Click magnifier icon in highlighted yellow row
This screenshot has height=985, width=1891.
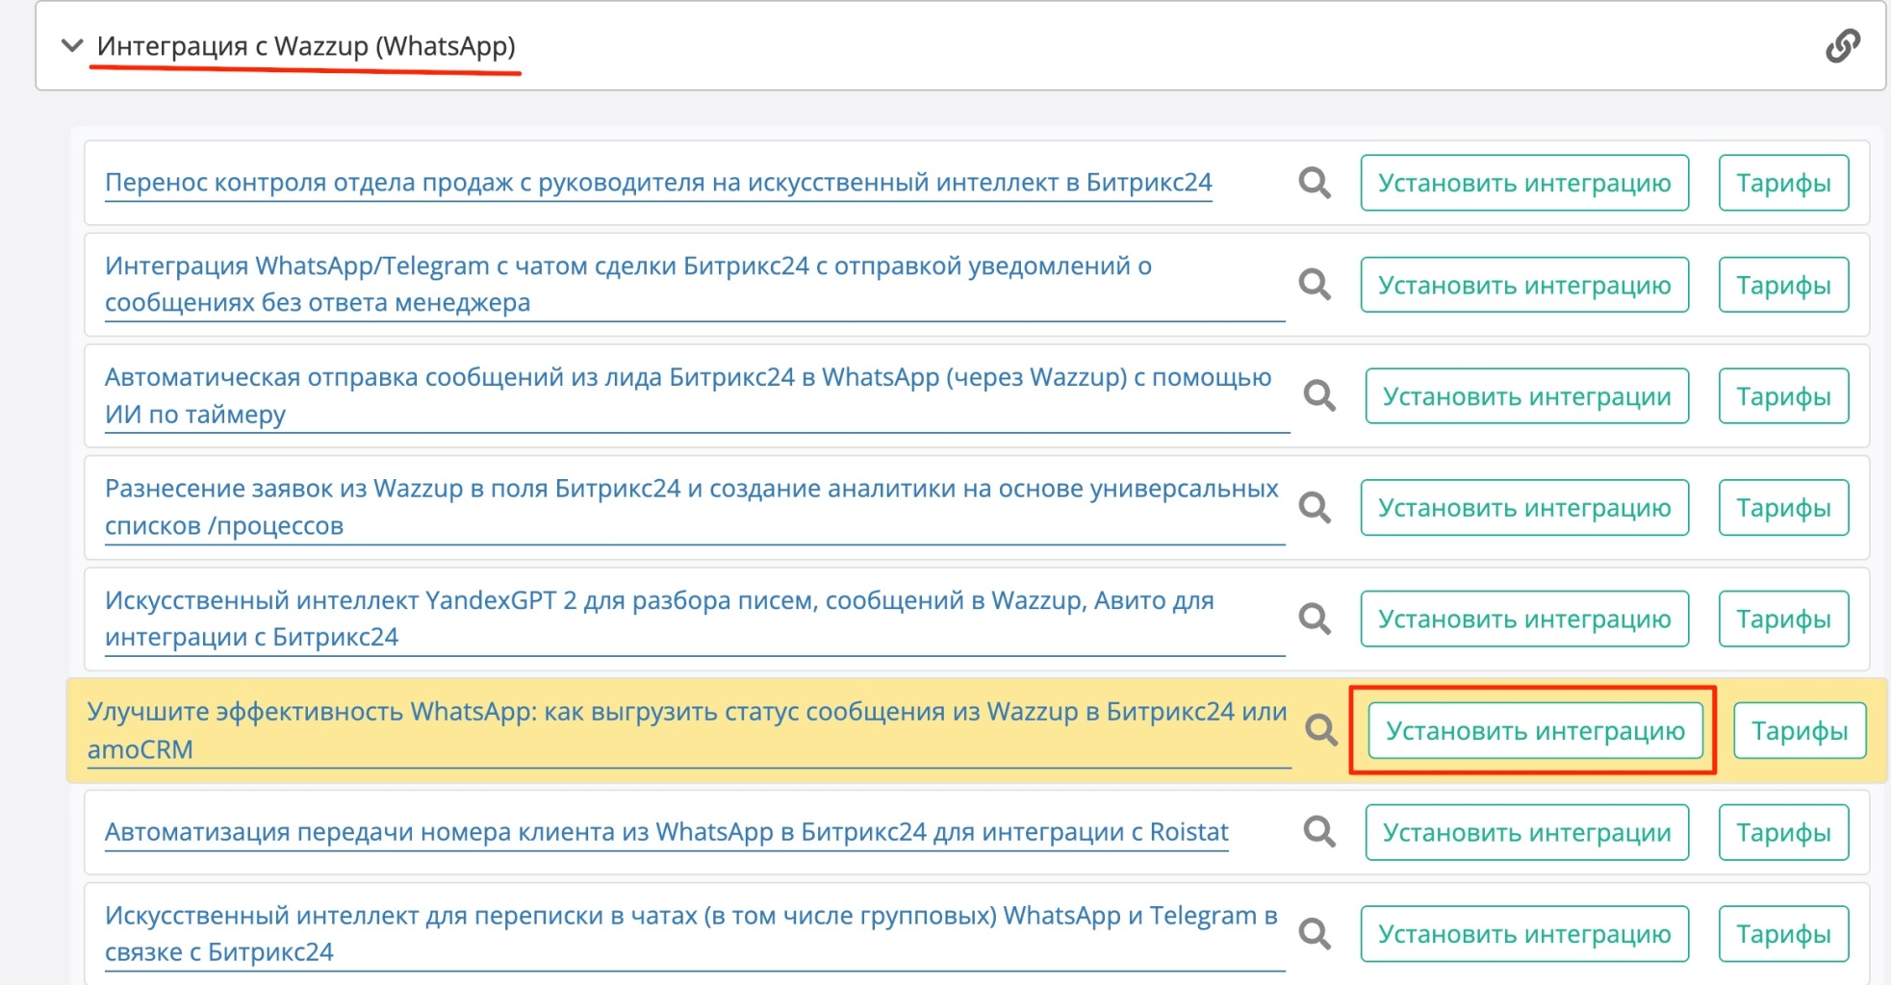click(x=1320, y=730)
